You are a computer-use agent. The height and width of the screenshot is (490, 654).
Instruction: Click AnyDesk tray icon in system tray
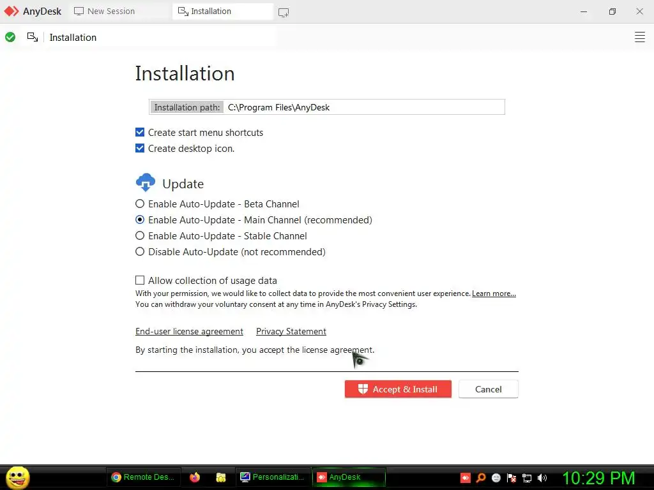pos(466,477)
